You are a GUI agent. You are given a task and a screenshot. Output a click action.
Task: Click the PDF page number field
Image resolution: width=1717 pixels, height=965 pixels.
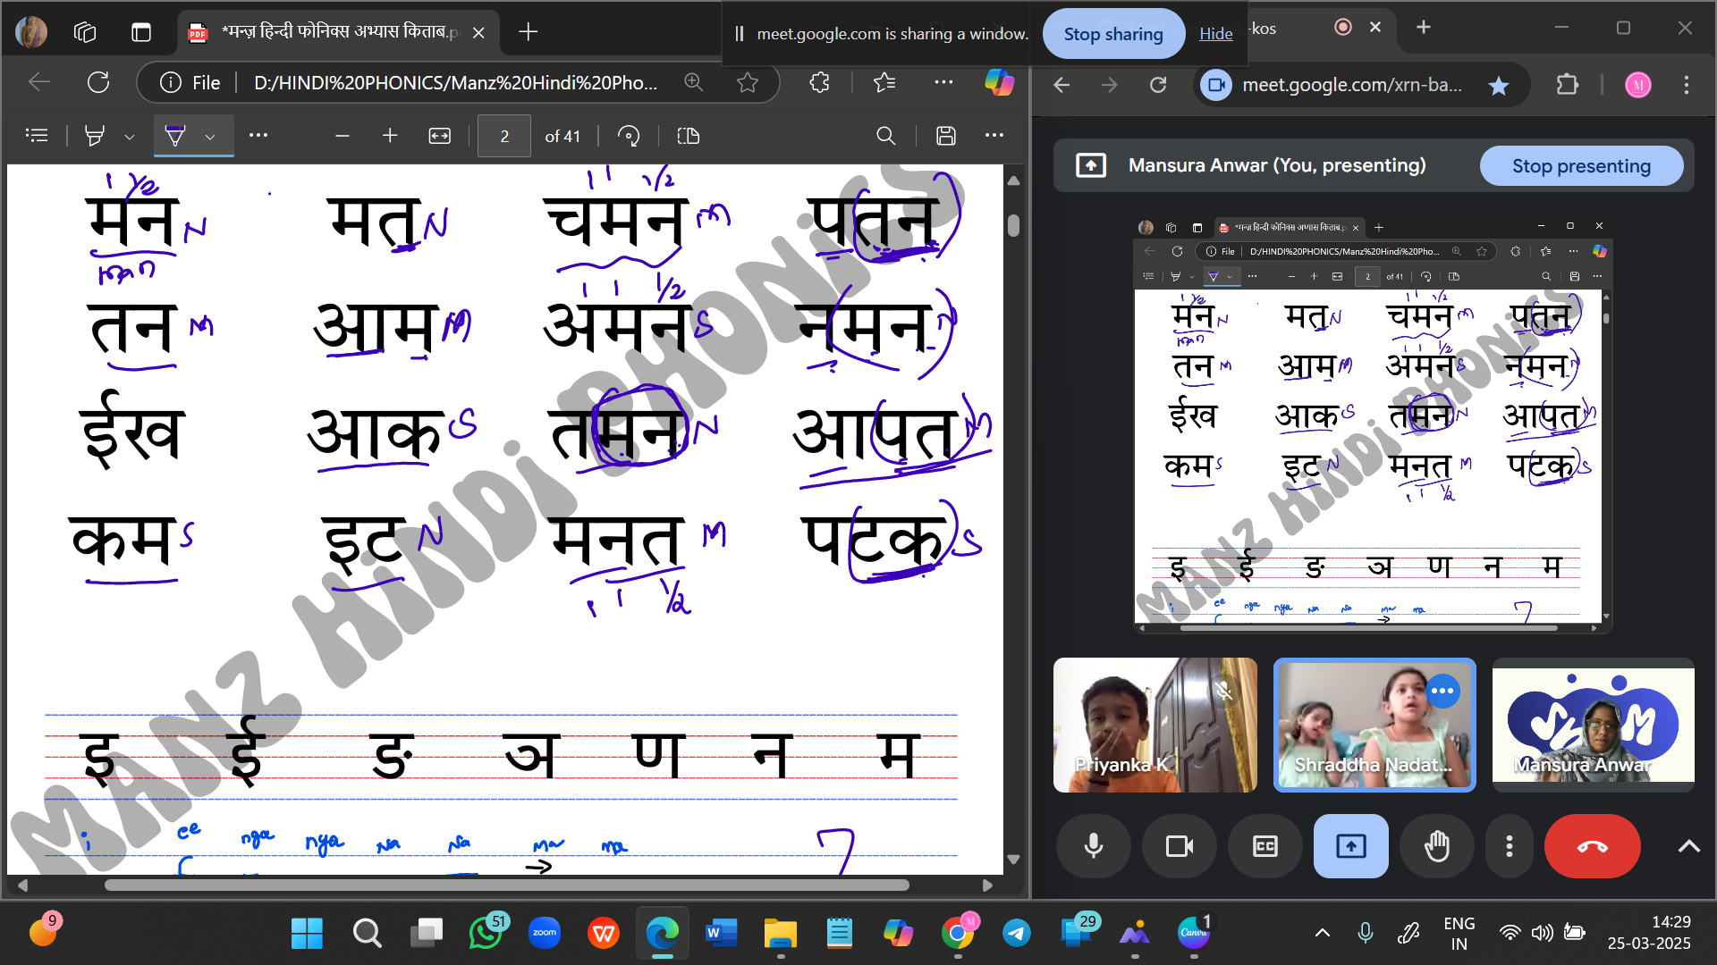pos(504,136)
